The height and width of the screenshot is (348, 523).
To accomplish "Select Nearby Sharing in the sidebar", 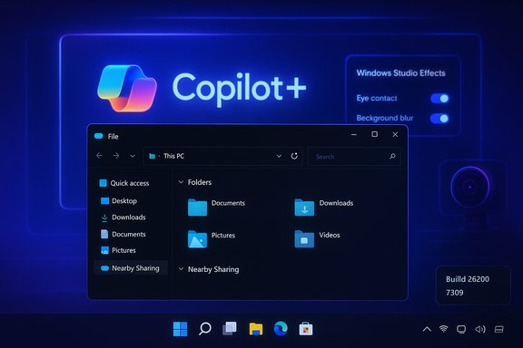I will (x=131, y=268).
